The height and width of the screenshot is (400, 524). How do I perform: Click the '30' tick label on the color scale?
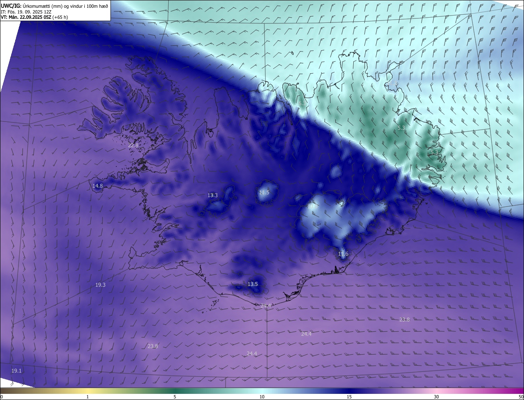[436, 397]
